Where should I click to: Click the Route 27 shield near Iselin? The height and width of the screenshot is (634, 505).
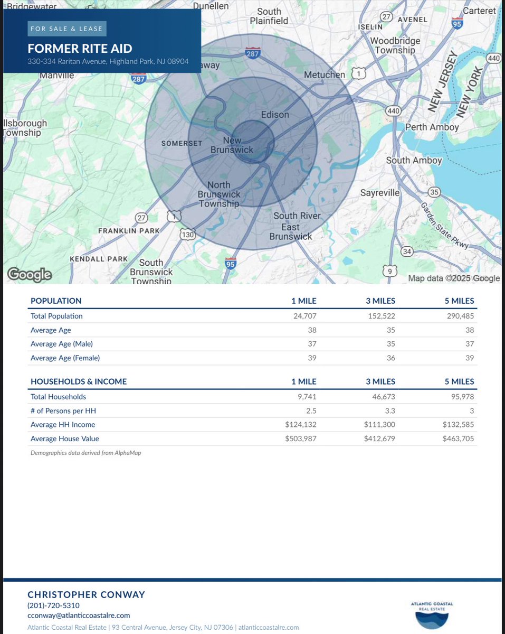(387, 16)
